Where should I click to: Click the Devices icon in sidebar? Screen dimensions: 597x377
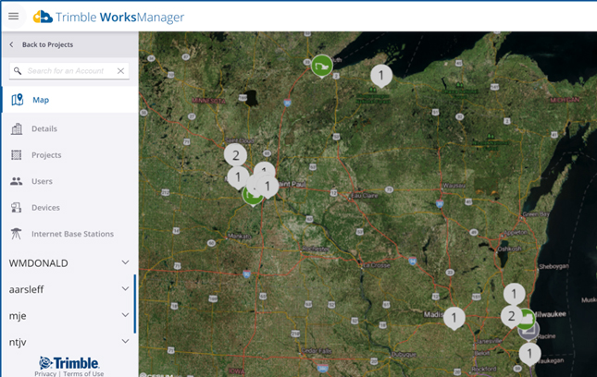tap(17, 208)
